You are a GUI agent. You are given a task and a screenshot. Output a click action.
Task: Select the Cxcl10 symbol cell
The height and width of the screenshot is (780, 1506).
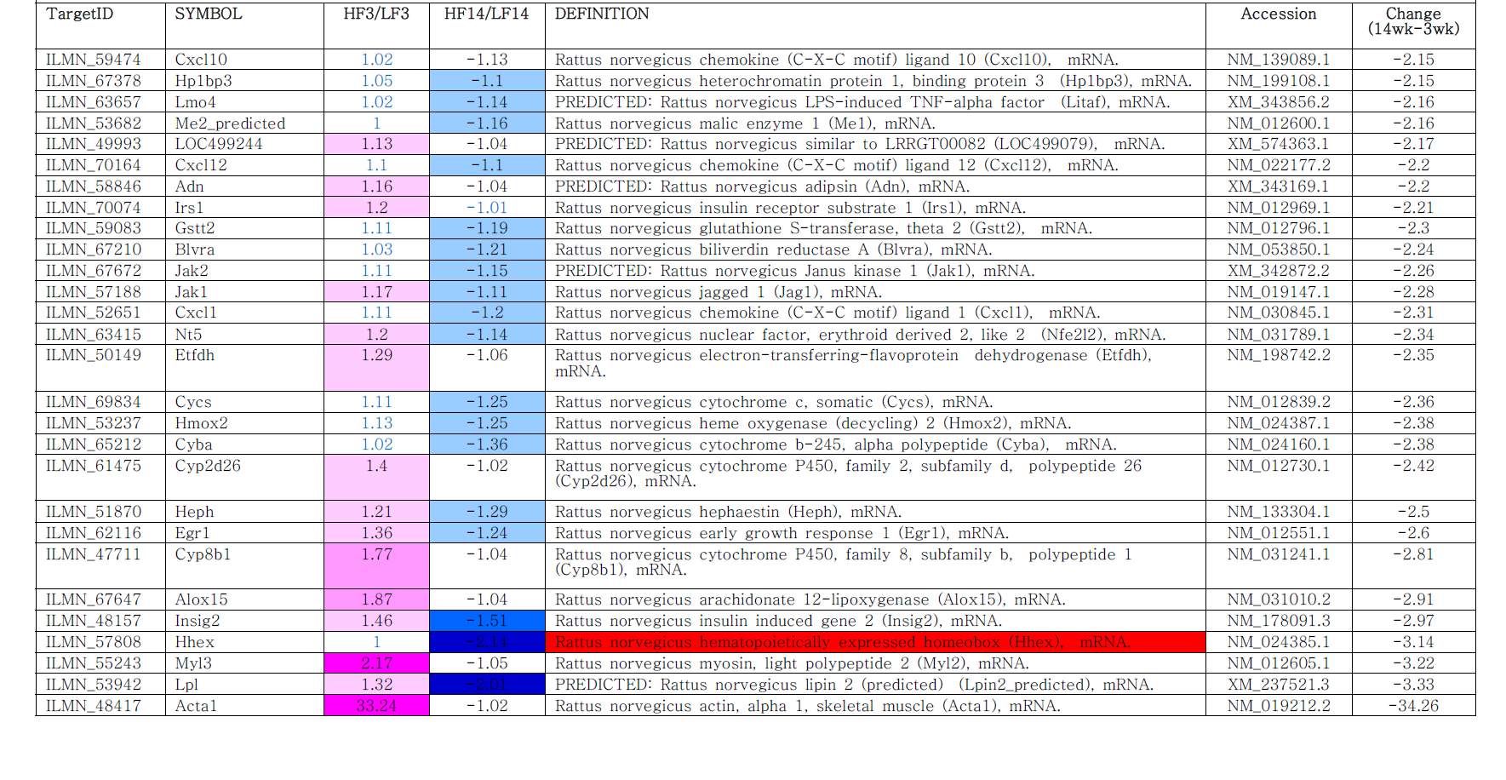tap(244, 60)
